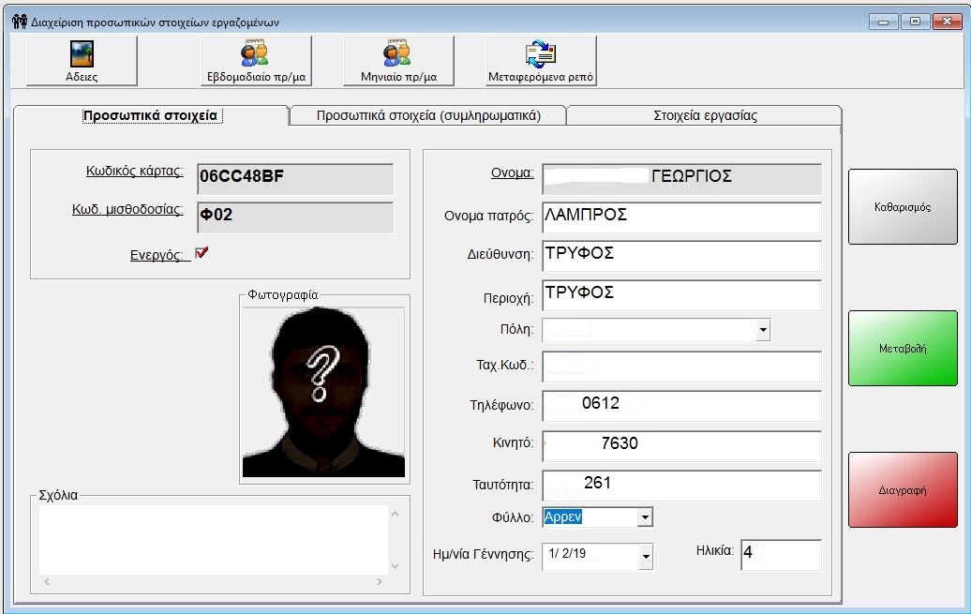This screenshot has width=971, height=614.
Task: Toggle the Ενεργός checkbox
Action: click(201, 253)
